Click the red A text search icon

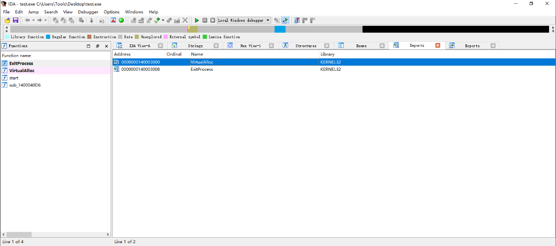point(113,20)
